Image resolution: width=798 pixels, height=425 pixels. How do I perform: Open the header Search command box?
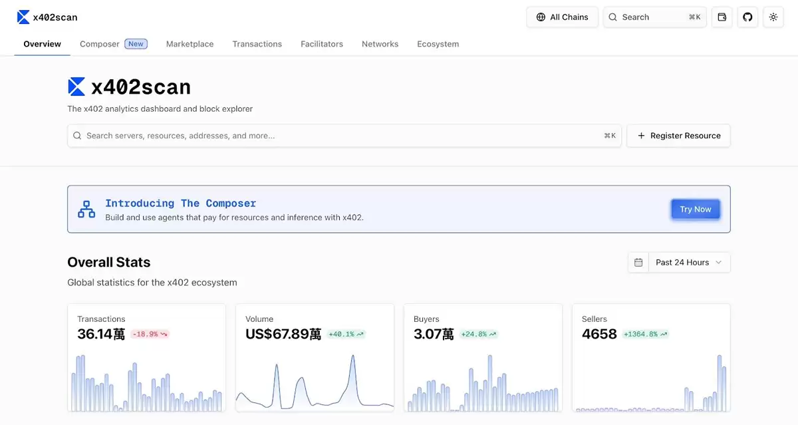click(x=654, y=17)
